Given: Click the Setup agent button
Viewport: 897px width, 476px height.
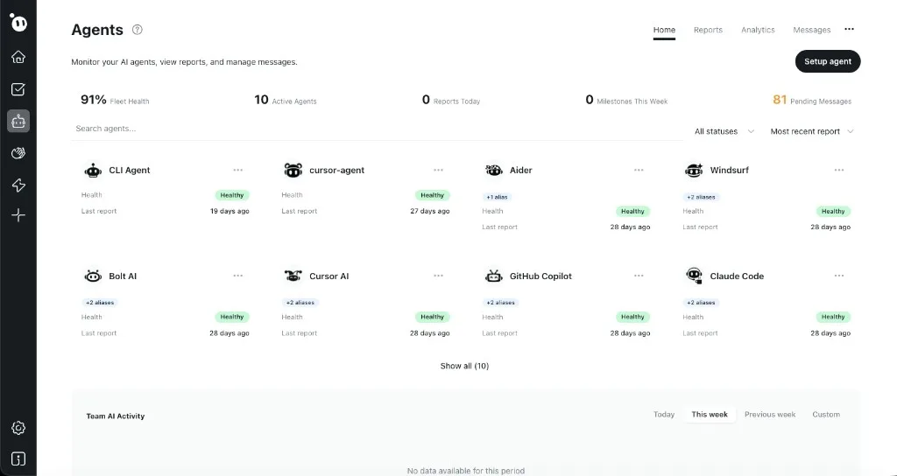Looking at the screenshot, I should pos(828,62).
